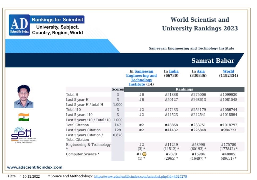Click the www.adscientificindex.com website address

(x=35, y=167)
